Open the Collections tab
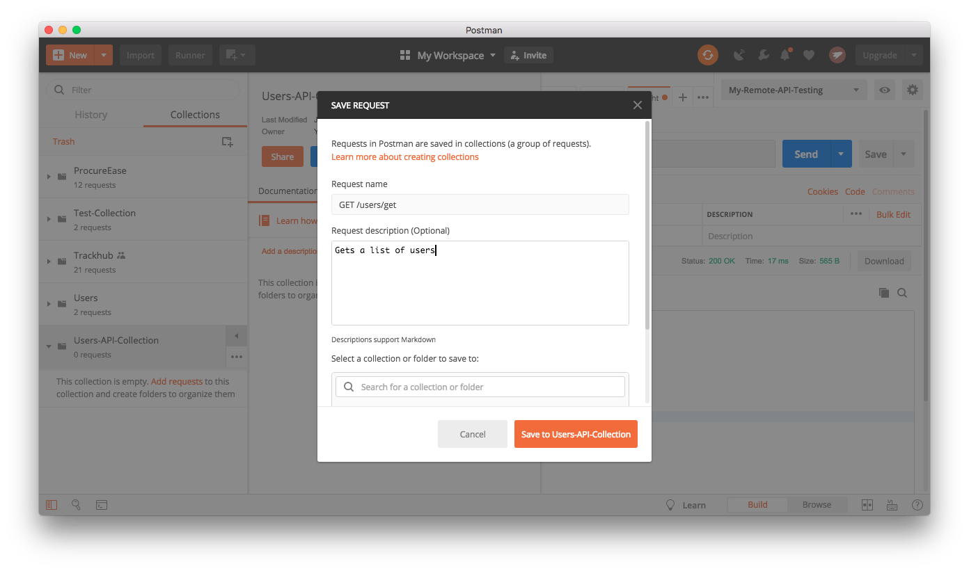Viewport: 969px width, 571px height. 194,114
